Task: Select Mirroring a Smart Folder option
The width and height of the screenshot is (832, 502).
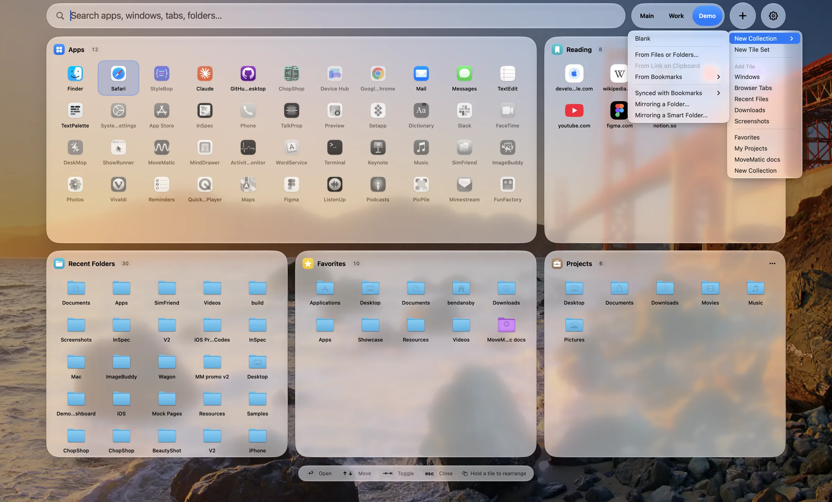Action: pos(678,115)
